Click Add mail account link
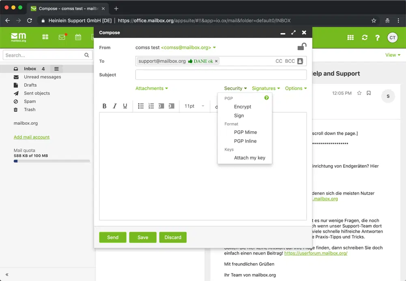 pyautogui.click(x=32, y=137)
